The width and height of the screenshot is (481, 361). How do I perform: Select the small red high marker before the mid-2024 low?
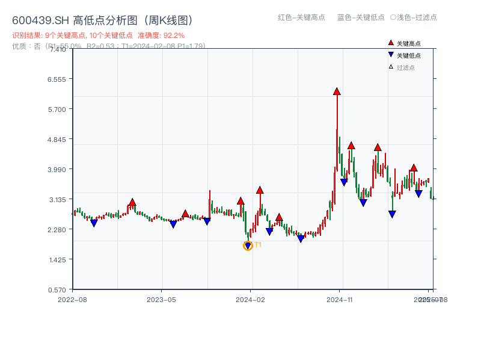(279, 218)
